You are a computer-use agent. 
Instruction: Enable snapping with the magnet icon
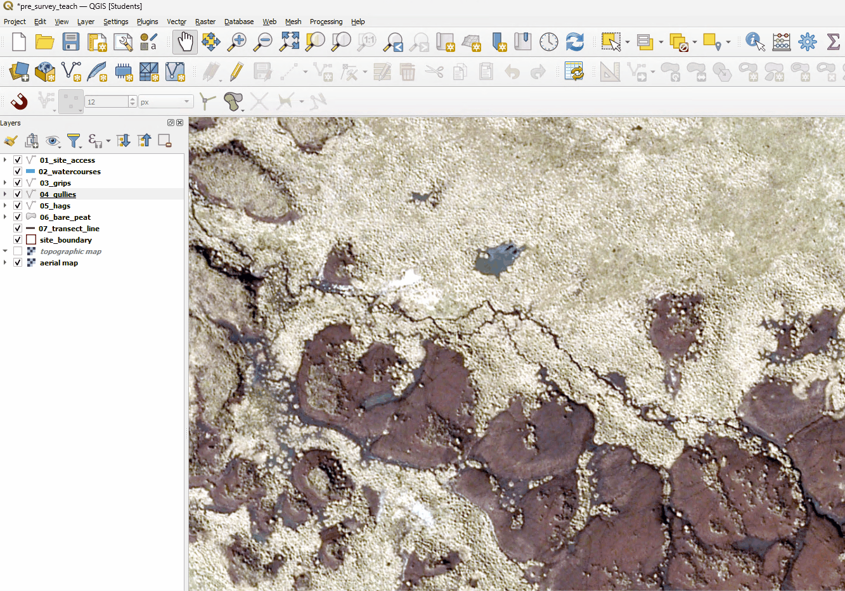19,101
